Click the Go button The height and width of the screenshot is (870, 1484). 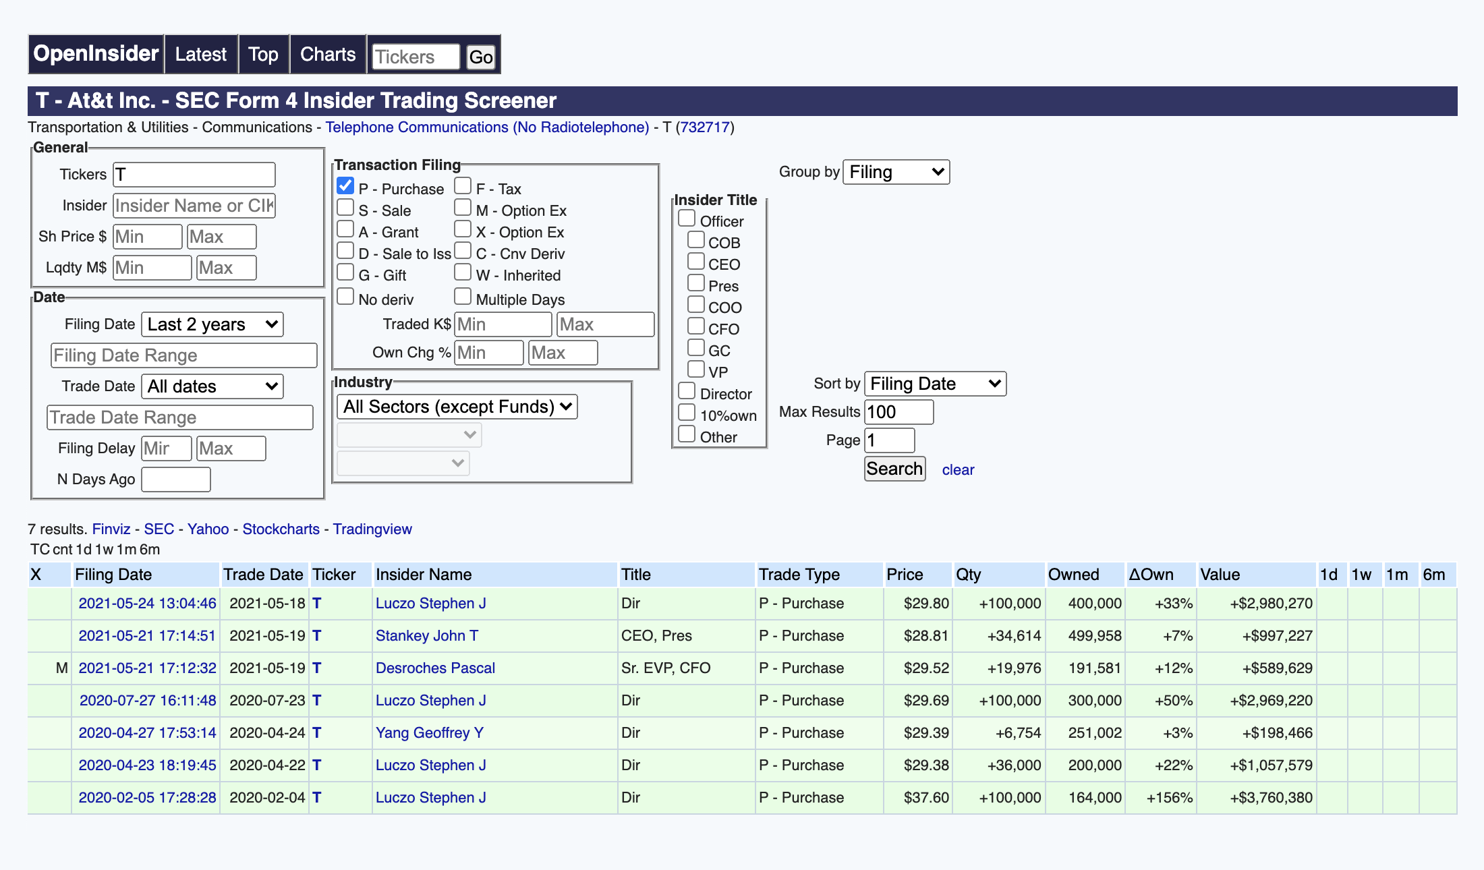pos(481,57)
